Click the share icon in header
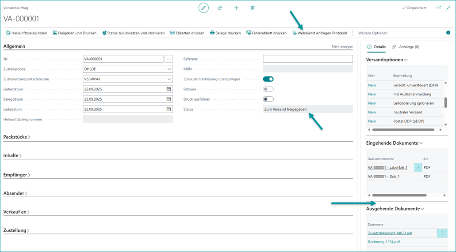The height and width of the screenshot is (252, 456). tap(220, 8)
